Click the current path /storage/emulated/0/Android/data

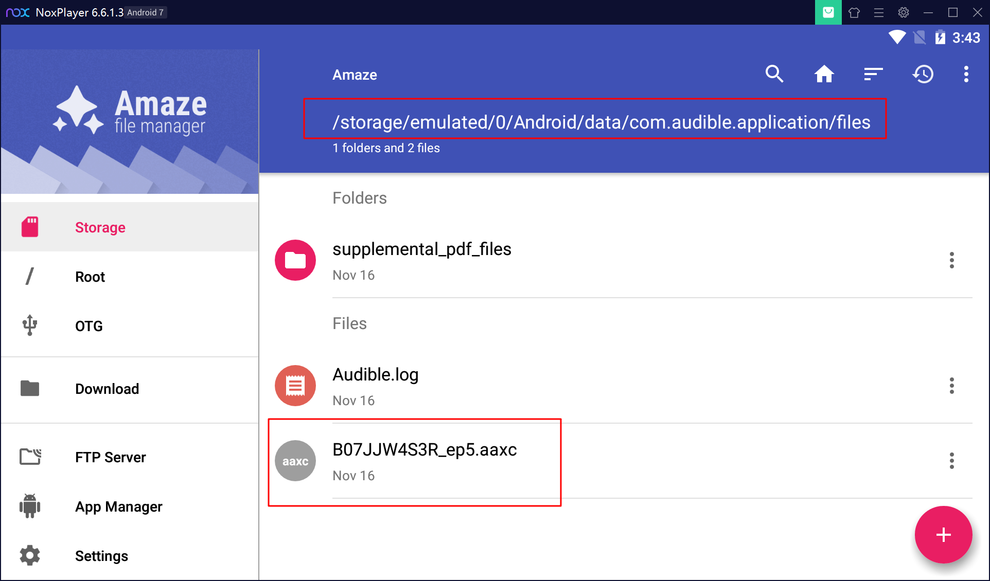pyautogui.click(x=602, y=122)
